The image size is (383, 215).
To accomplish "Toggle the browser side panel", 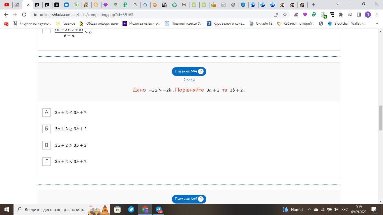I will 359,15.
